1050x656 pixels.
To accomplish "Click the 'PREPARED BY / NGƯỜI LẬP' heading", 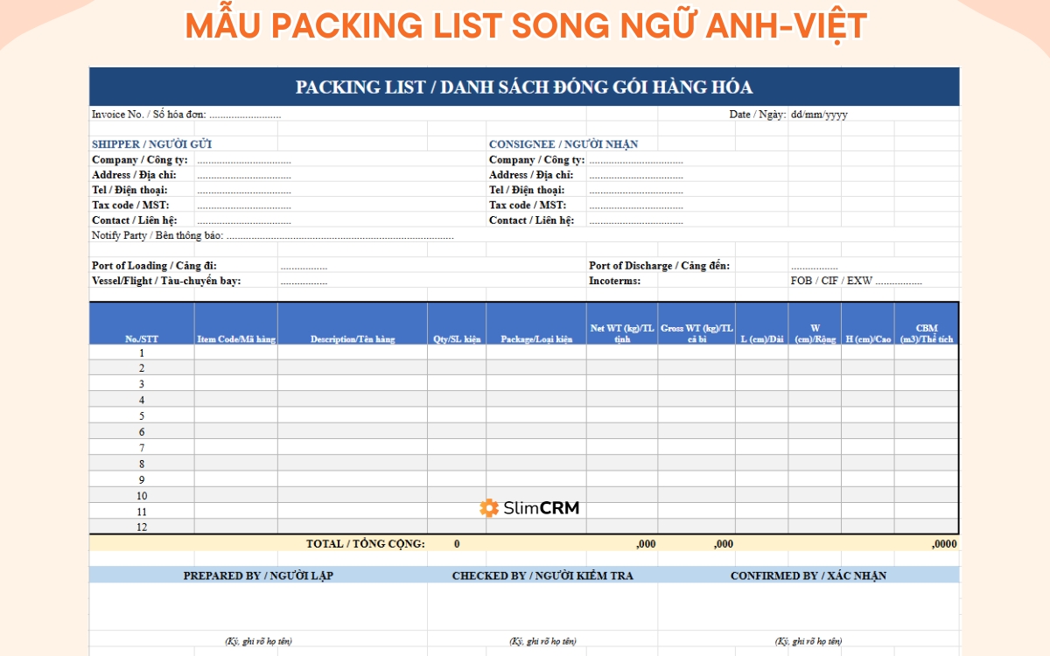I will [x=258, y=576].
